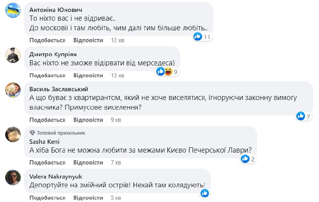Reply to Дмитро Купріян's comment
This screenshot has height=202, width=319.
tap(88, 75)
